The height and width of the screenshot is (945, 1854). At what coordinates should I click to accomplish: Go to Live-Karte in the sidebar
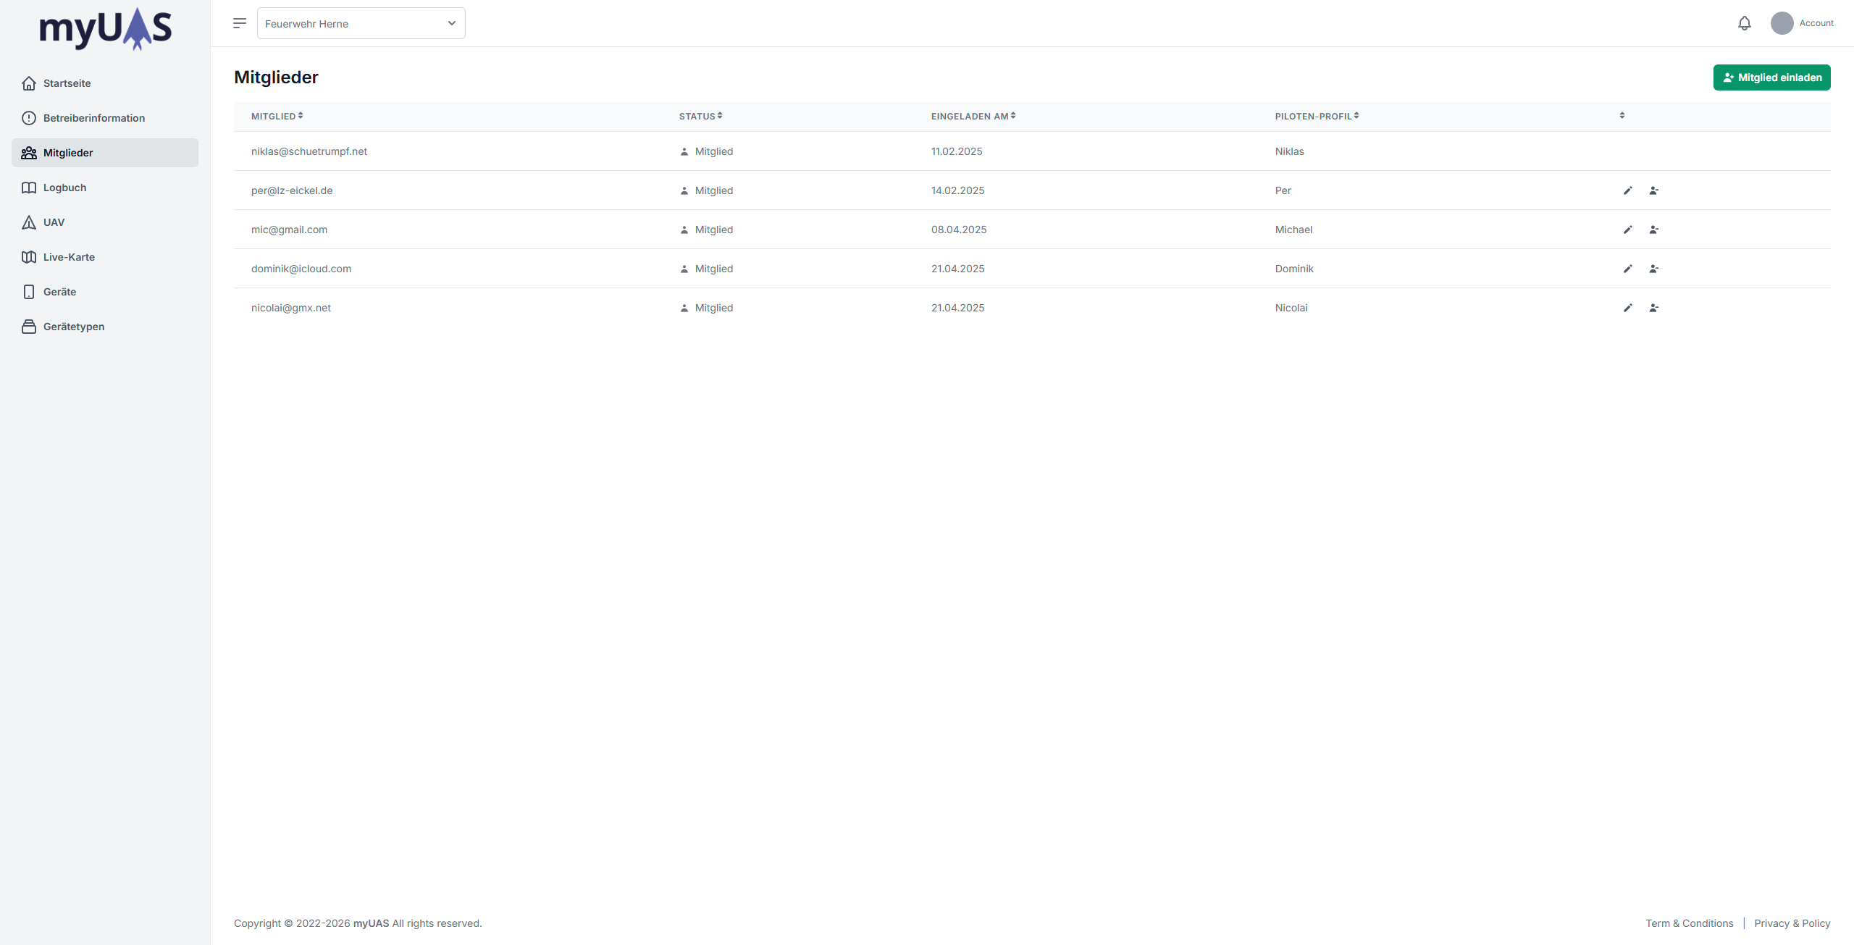[69, 257]
